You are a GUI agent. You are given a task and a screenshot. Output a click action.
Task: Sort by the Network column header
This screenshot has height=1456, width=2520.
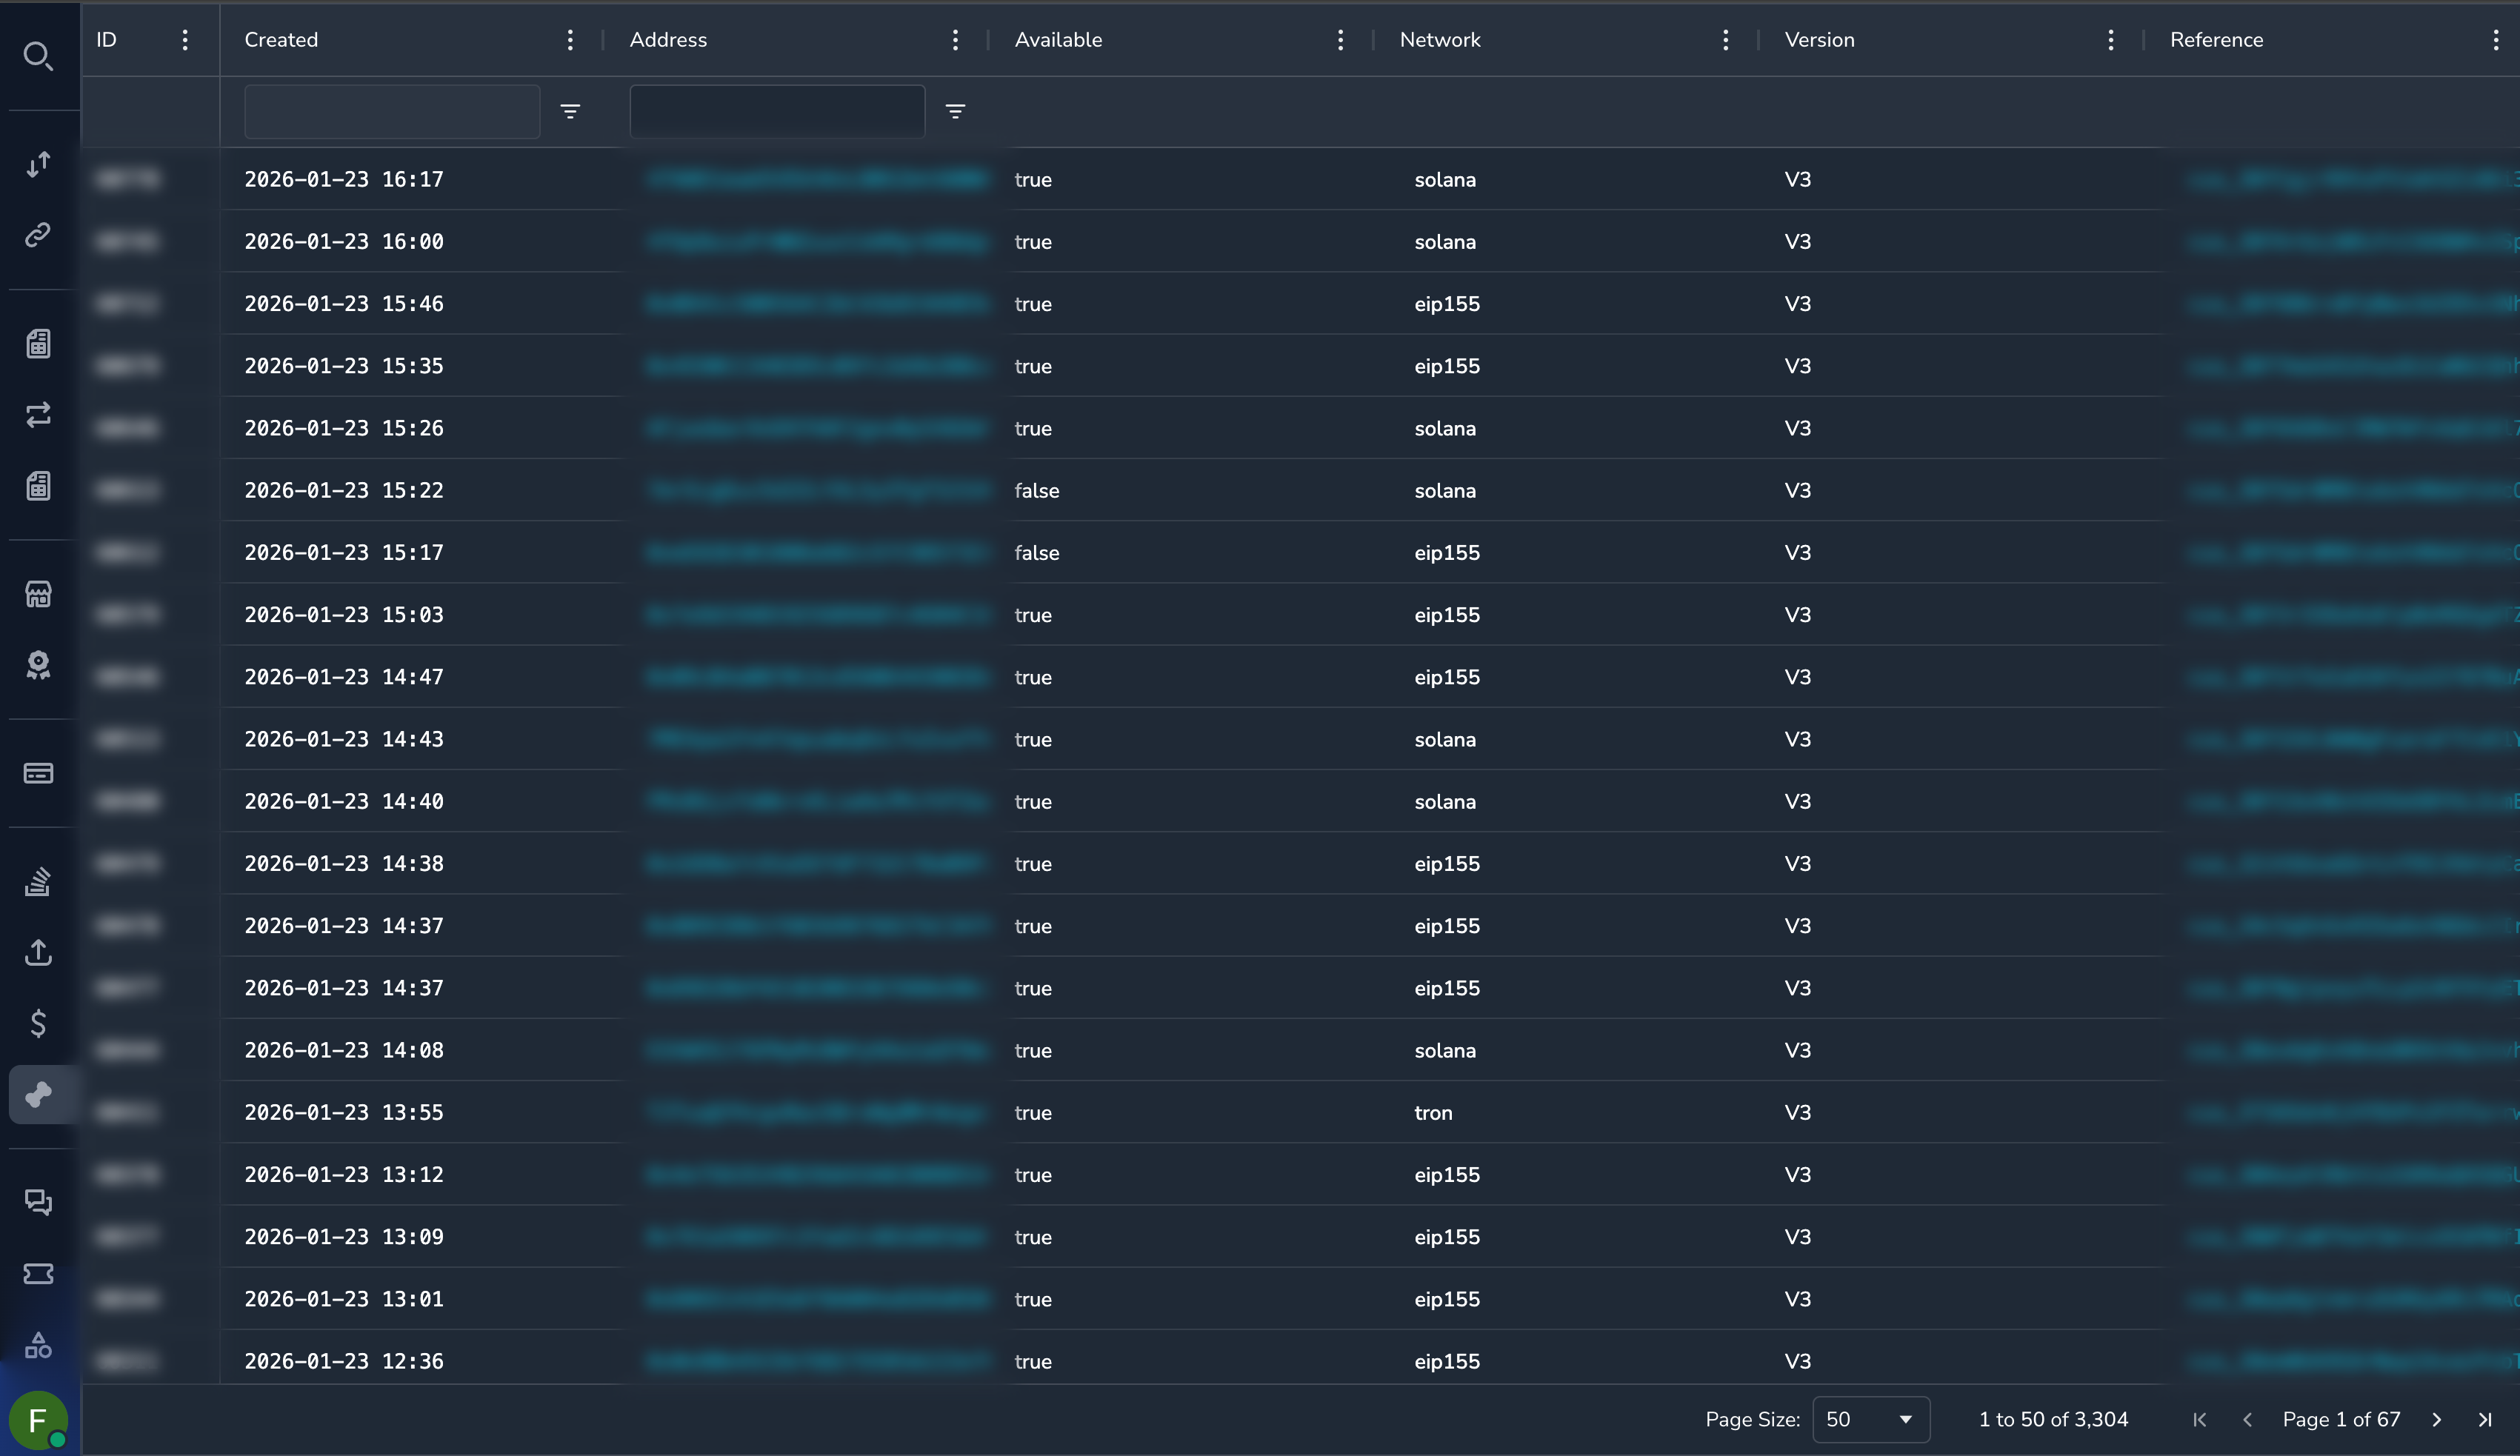pyautogui.click(x=1440, y=40)
